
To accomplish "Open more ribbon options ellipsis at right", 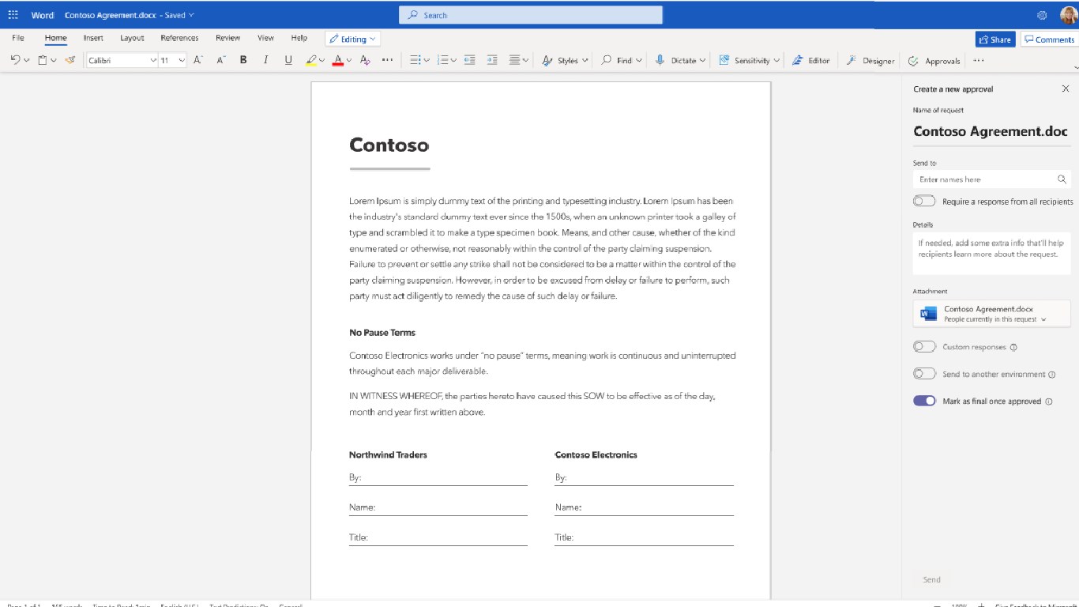I will (x=979, y=60).
